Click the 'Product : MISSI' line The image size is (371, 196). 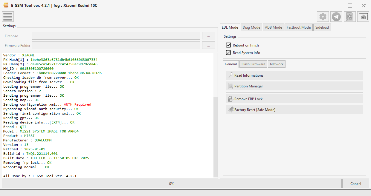click(x=19, y=136)
